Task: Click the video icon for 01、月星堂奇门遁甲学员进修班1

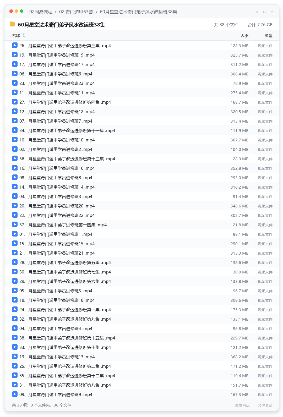Action: [x=15, y=234]
